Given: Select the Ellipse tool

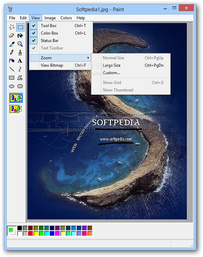Looking at the screenshot, I should pyautogui.click(x=12, y=86).
